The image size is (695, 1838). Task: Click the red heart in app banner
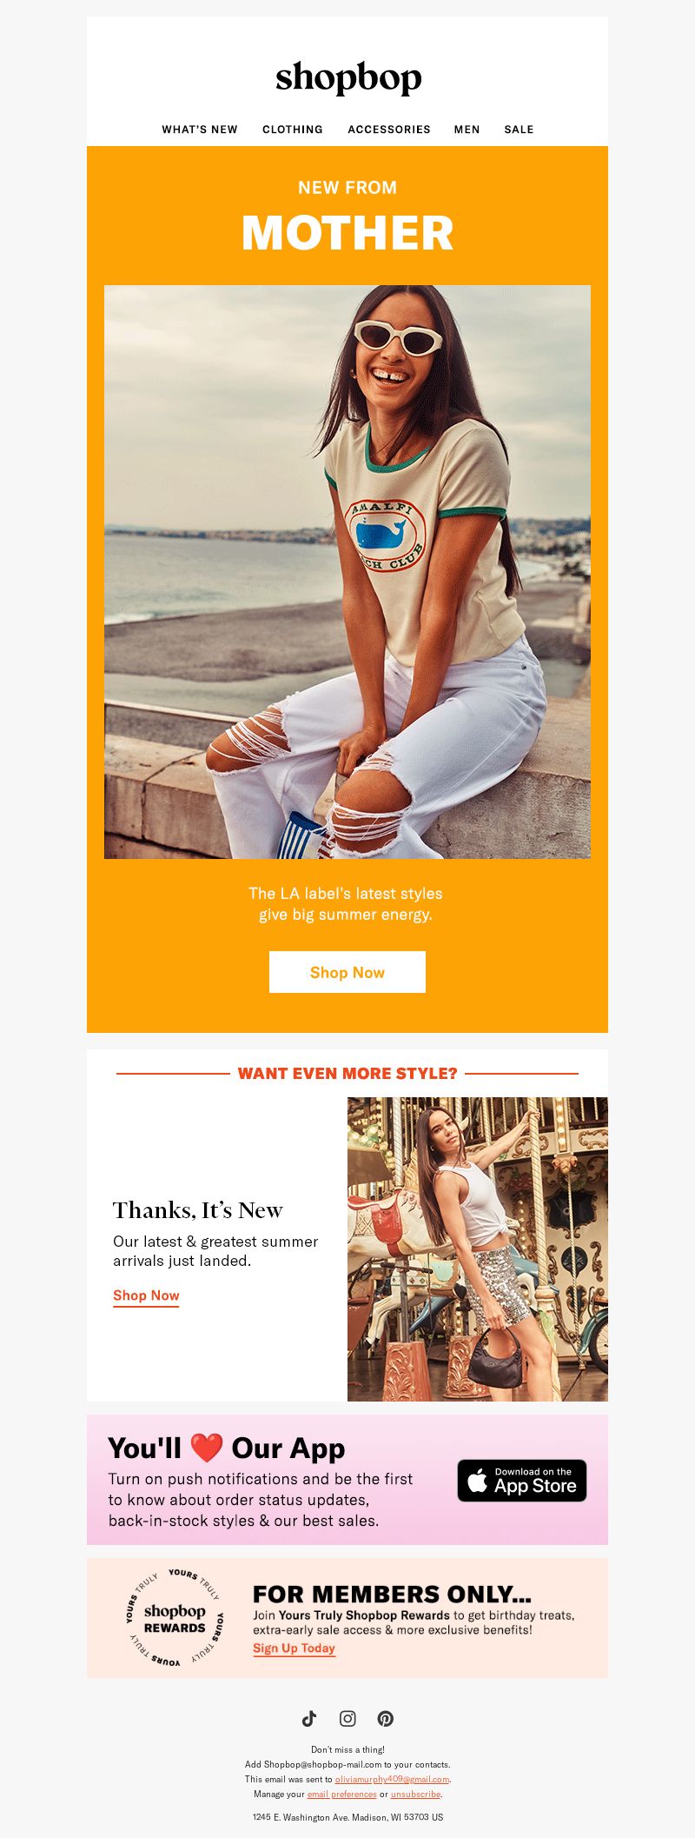click(207, 1448)
